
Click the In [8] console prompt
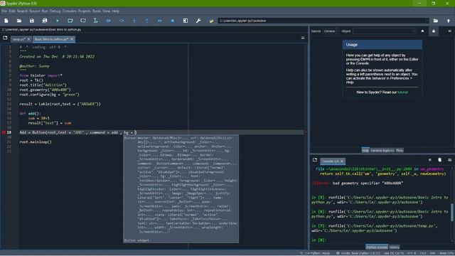(x=318, y=240)
